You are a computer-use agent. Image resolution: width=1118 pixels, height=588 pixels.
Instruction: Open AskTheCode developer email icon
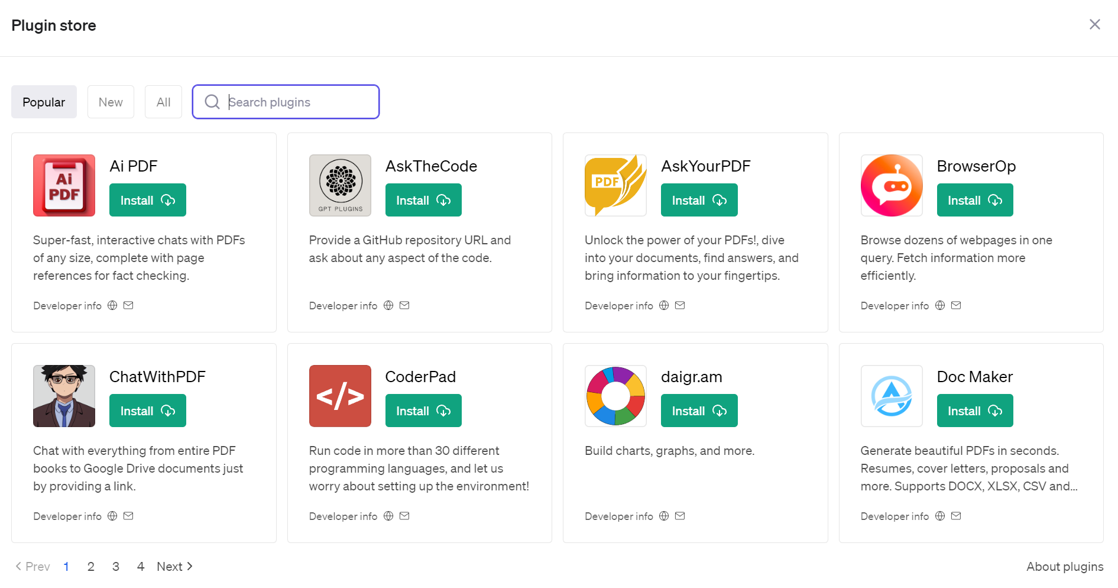(x=404, y=305)
